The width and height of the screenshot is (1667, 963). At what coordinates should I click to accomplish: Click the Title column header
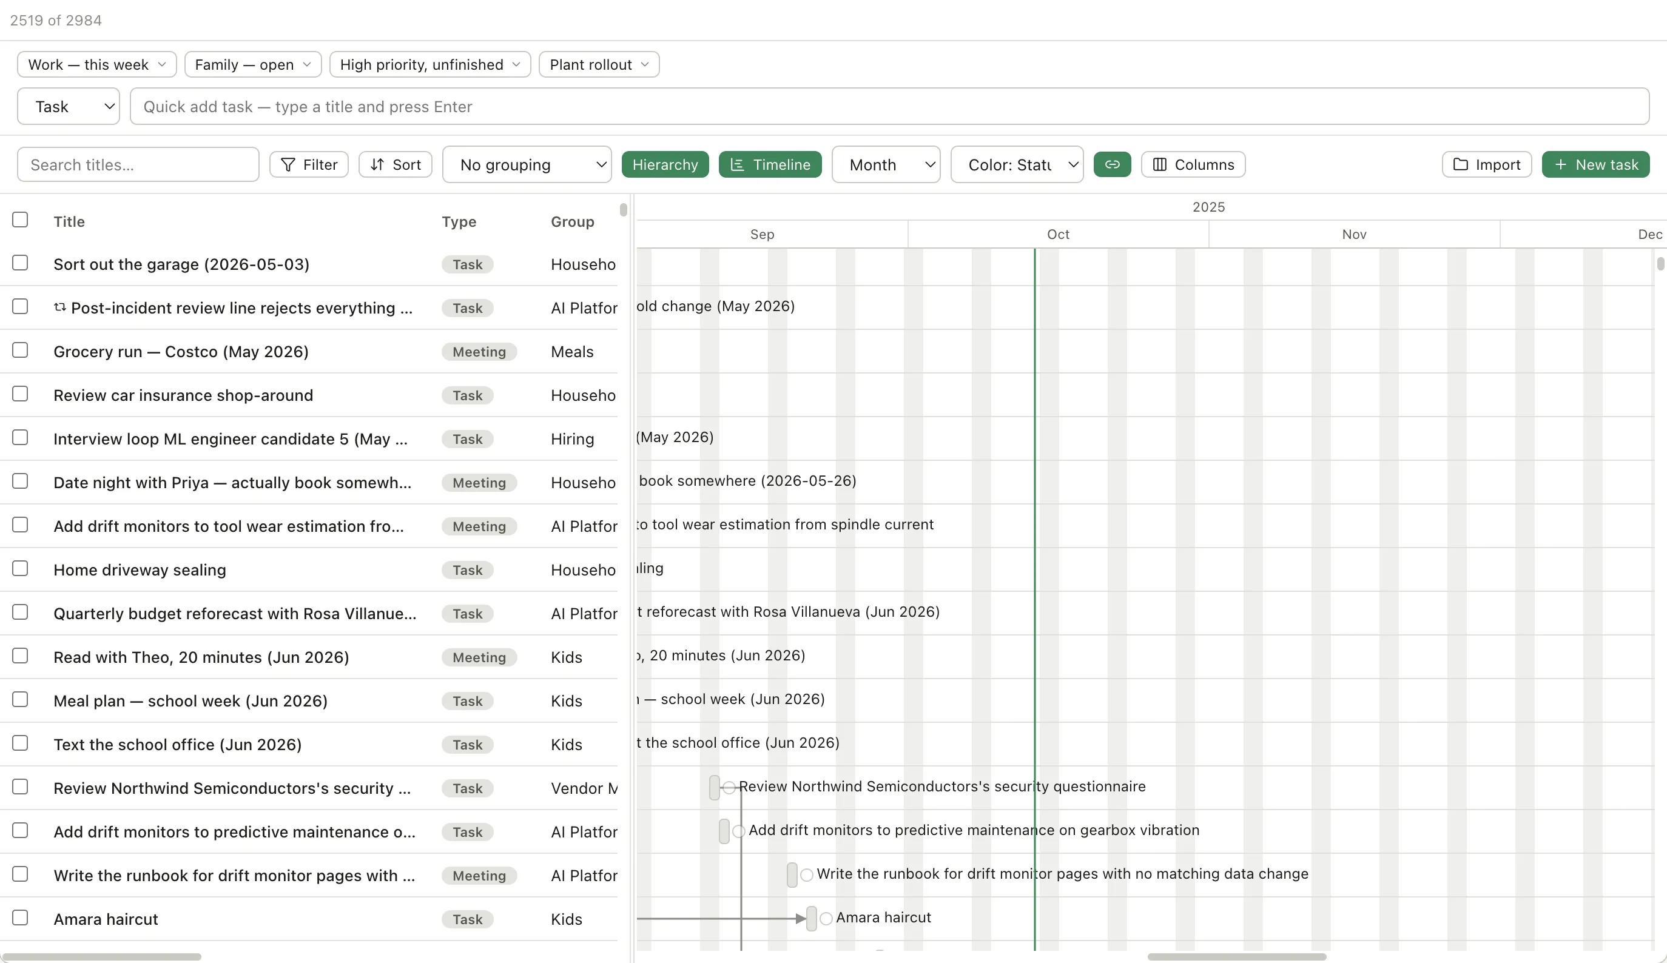point(69,221)
